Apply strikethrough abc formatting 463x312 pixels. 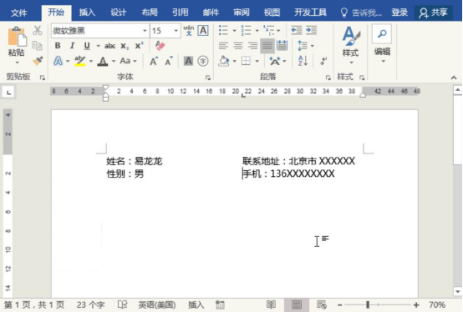click(109, 46)
